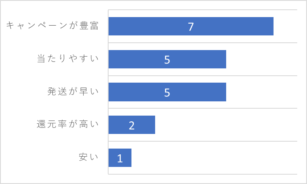307x184 pixels.
Task: Select the 当たりやすい bar
Action: coord(167,59)
